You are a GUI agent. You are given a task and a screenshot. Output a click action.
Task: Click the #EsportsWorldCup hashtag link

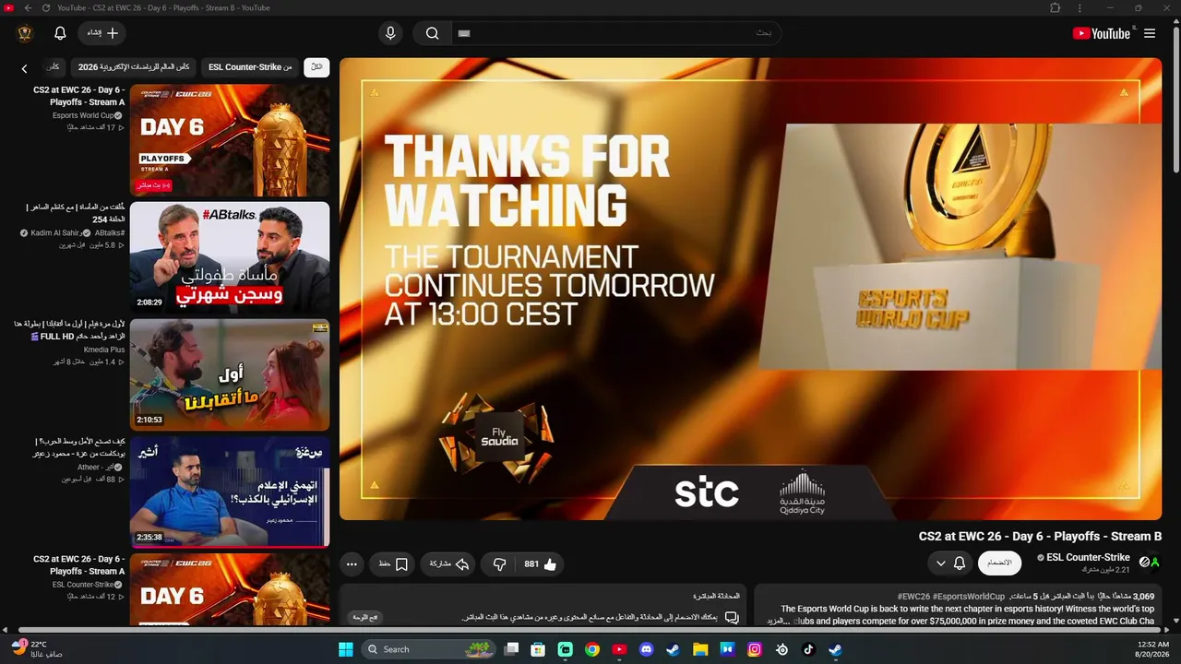969,597
